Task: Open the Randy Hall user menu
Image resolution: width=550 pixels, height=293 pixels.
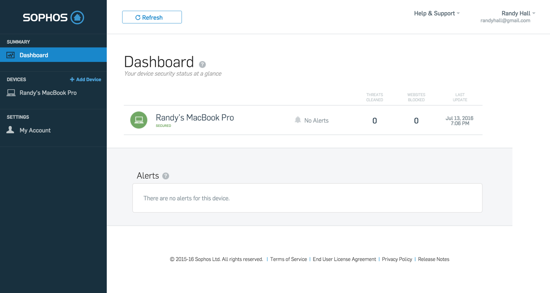Action: coord(518,13)
